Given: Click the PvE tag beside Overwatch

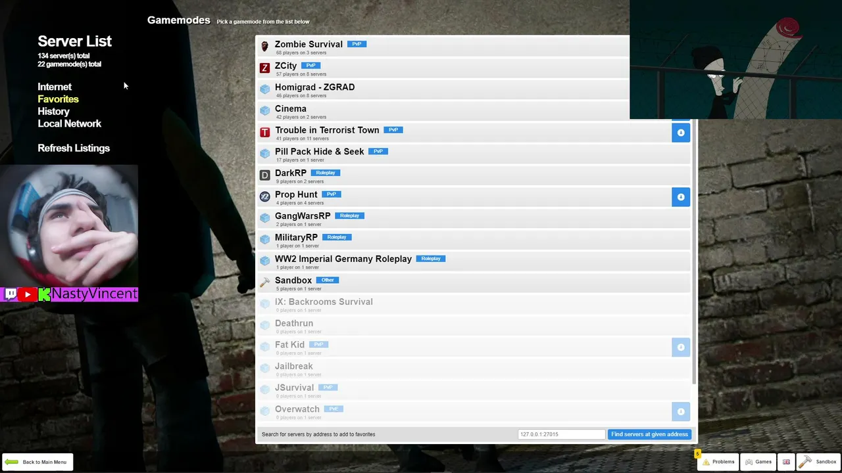Looking at the screenshot, I should [334, 409].
